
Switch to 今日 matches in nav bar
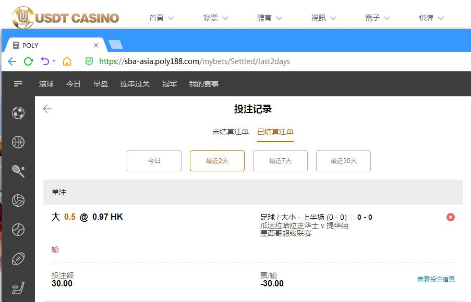coord(74,84)
